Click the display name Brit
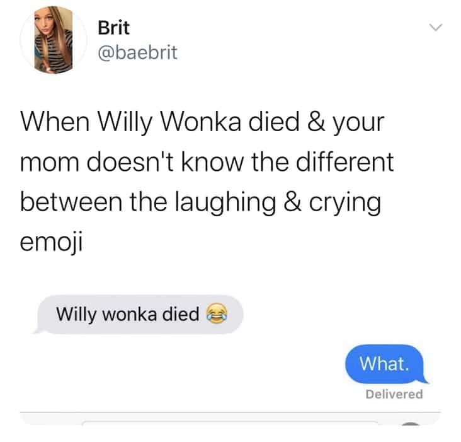Screen dimensions: 461x442 click(113, 28)
